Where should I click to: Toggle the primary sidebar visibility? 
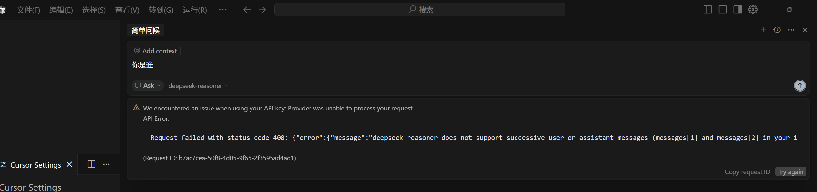coord(707,9)
